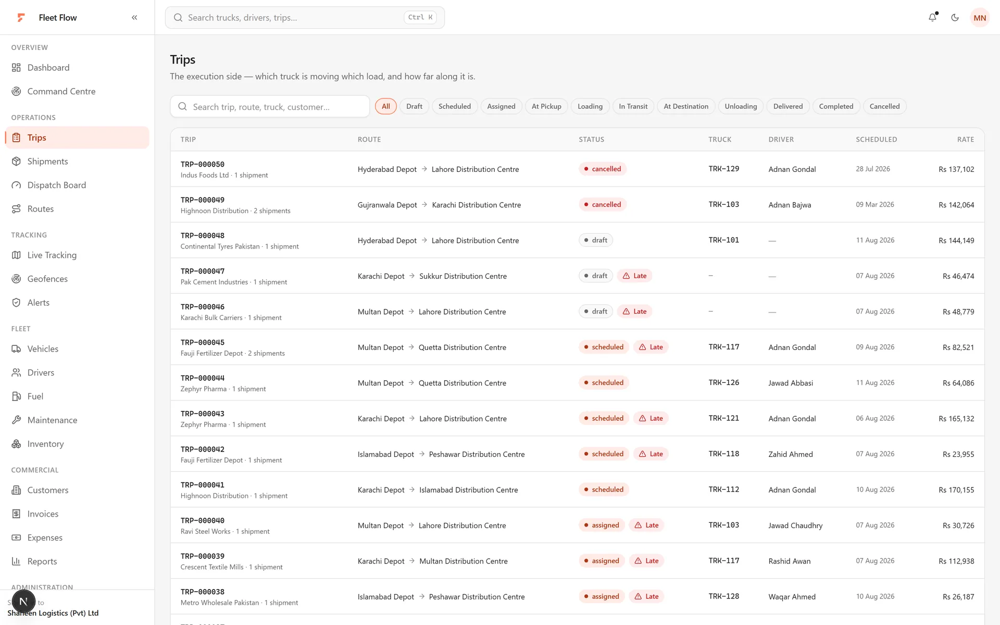Screen dimensions: 1000x625
Task: Click the Late badge on TRP-000043
Action: (x=651, y=418)
